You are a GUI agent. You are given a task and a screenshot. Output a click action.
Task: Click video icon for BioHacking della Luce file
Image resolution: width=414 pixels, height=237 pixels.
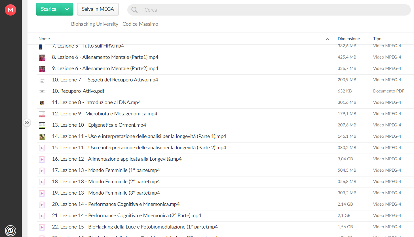(42, 227)
